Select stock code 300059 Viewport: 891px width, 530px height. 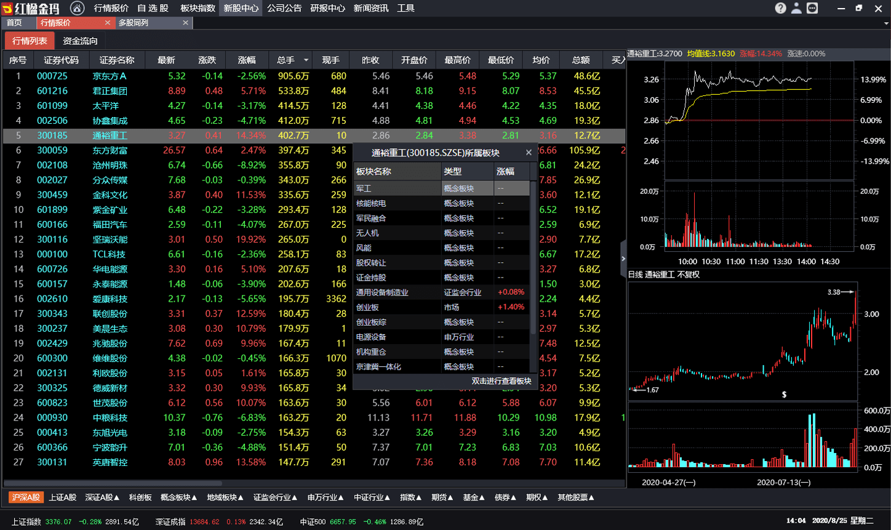click(52, 150)
